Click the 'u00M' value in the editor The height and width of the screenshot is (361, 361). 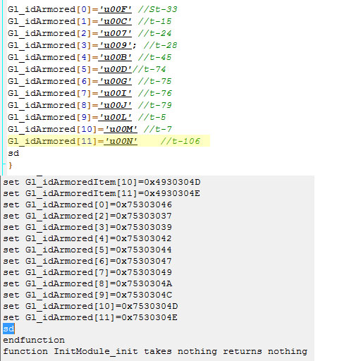coord(121,130)
